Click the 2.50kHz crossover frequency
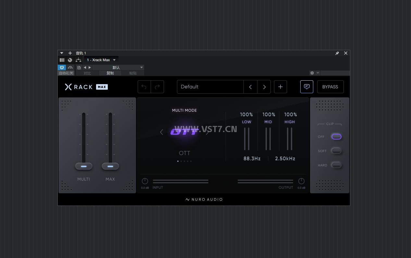 [x=285, y=159]
